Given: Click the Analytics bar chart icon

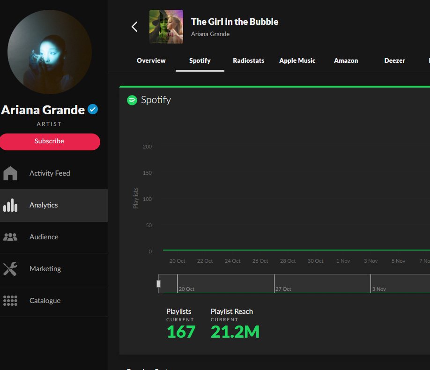Looking at the screenshot, I should click(x=10, y=205).
